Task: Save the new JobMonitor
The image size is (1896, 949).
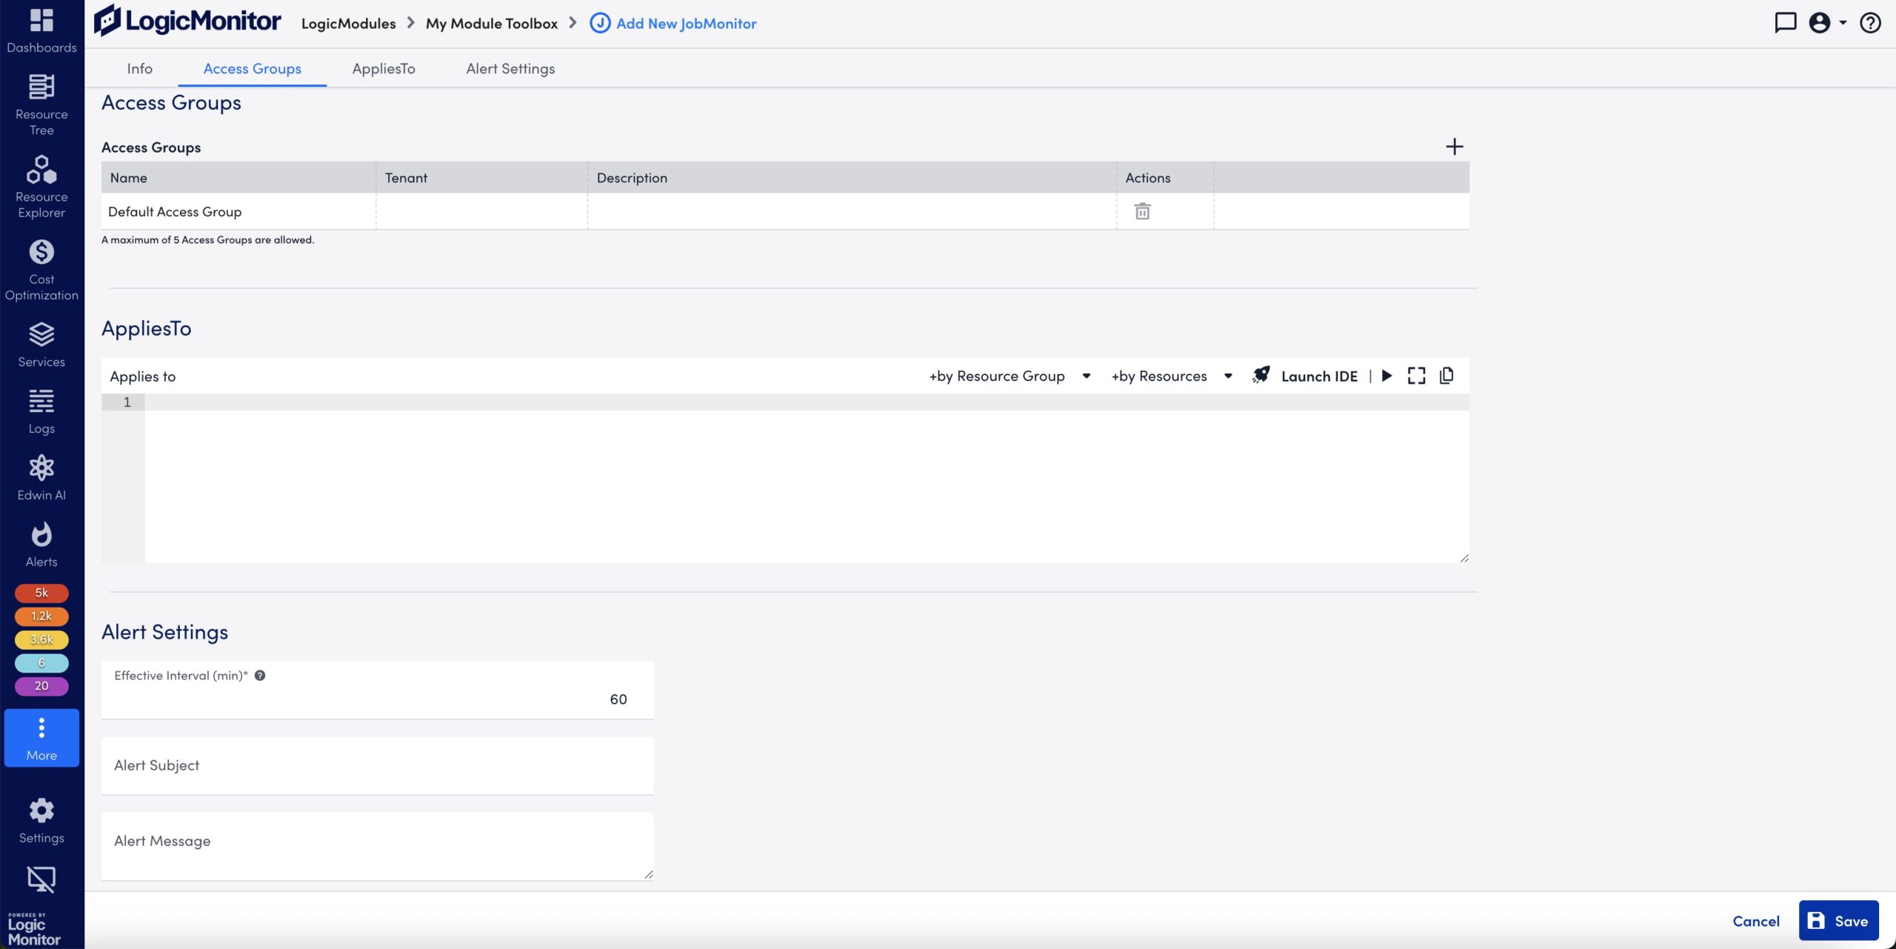Action: point(1837,920)
